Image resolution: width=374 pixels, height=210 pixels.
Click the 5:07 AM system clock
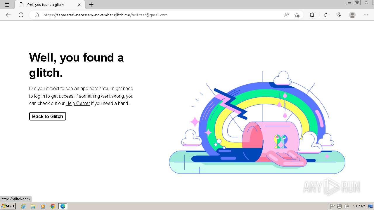[359, 206]
